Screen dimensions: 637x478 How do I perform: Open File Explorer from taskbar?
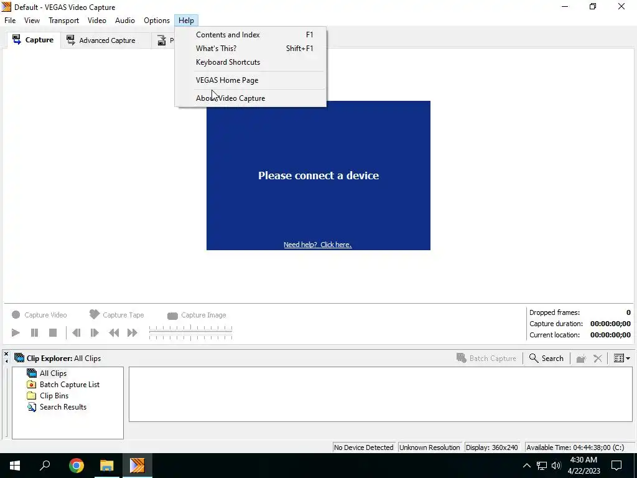pos(107,466)
